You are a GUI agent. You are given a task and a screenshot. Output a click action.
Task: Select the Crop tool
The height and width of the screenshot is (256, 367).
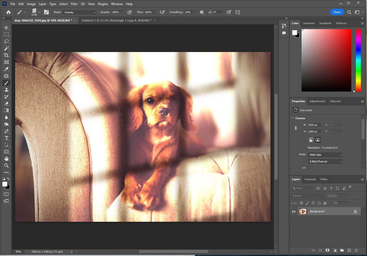(x=6, y=55)
